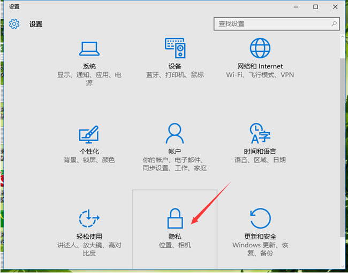Click the search magnifier icon

334,24
